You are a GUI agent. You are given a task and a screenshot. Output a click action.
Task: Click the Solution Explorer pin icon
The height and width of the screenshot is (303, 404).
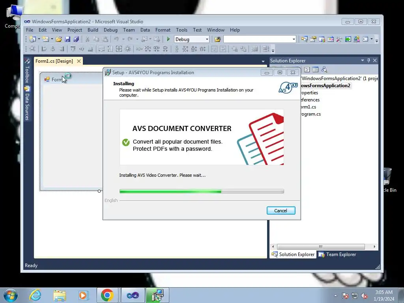tap(368, 60)
